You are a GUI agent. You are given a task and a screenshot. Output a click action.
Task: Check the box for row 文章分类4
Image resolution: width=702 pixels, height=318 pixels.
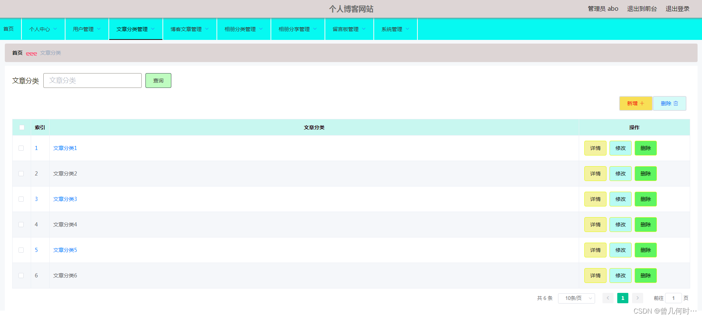click(x=21, y=225)
